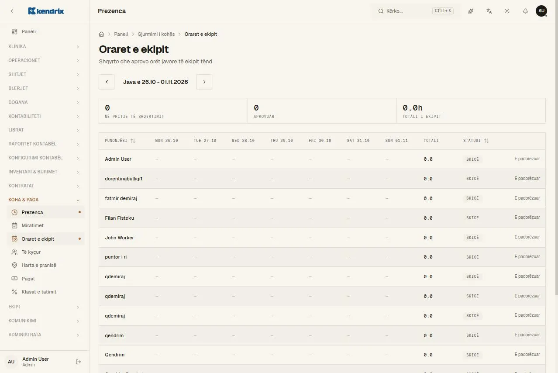The height and width of the screenshot is (373, 558).
Task: Click John Worker row name
Action: (120, 238)
